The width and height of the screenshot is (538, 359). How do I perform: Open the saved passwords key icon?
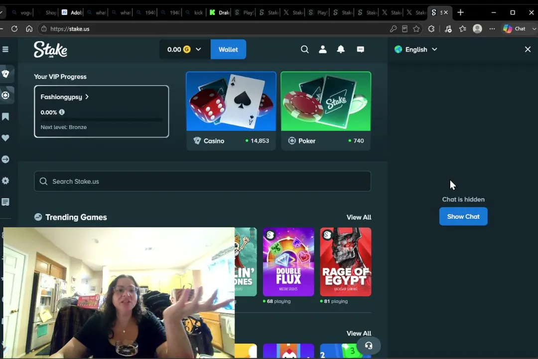click(393, 29)
